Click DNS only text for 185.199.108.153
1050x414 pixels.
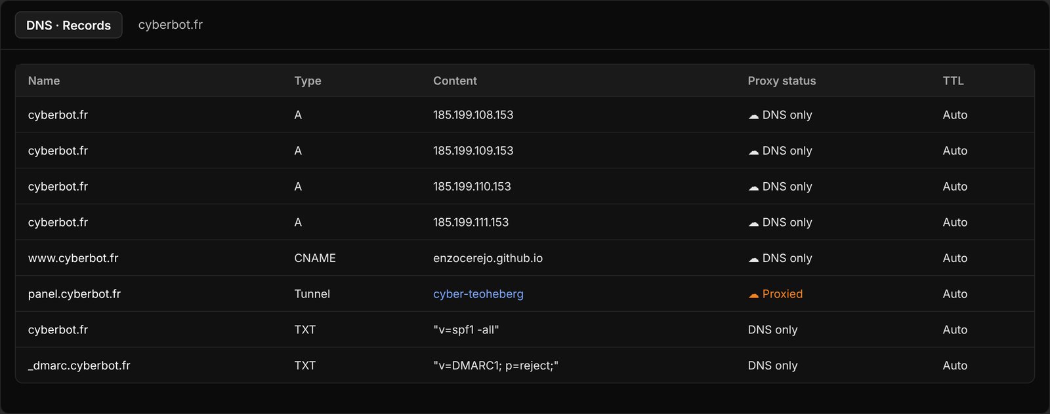pyautogui.click(x=787, y=115)
